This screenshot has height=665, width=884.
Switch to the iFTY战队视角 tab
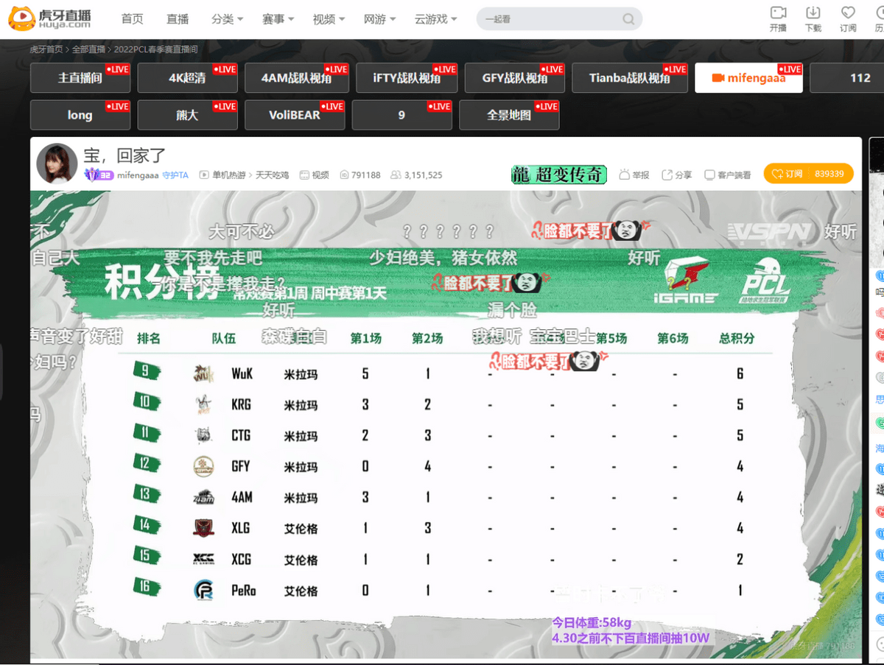pos(407,78)
